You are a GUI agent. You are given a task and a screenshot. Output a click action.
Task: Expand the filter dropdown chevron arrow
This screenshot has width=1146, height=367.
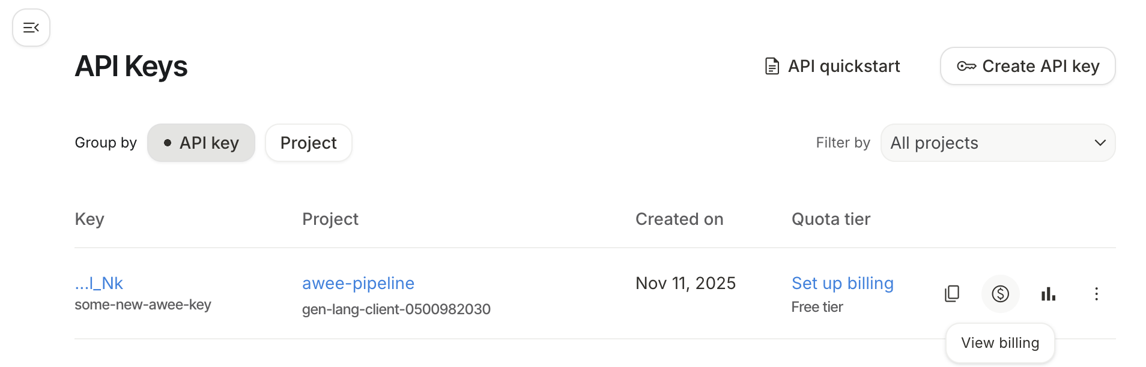pyautogui.click(x=1100, y=143)
